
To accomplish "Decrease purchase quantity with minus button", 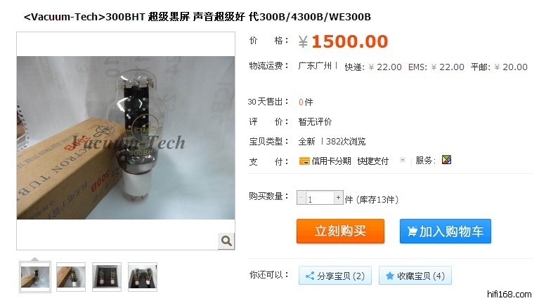I will pos(301,198).
